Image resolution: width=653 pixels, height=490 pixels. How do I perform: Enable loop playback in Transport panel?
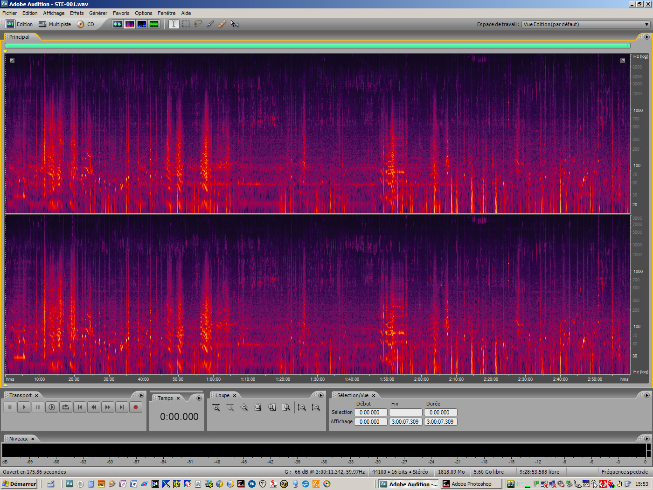(66, 407)
